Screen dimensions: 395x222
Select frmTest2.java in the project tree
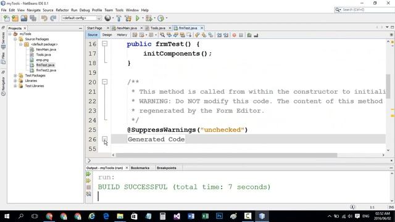46,70
